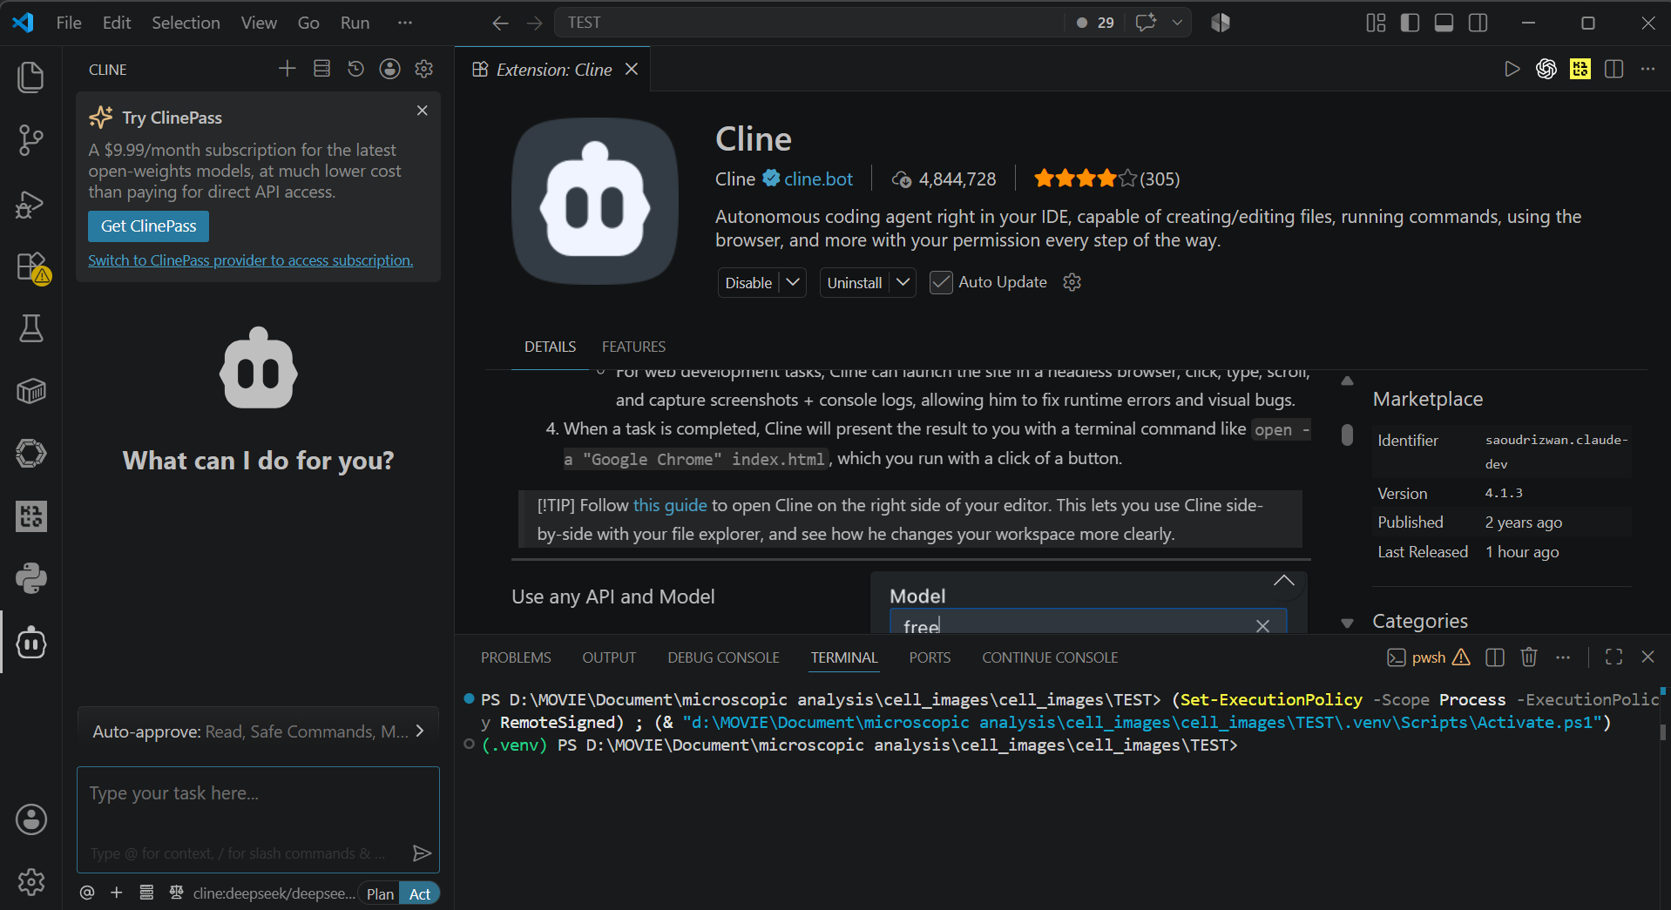Kill the terminal with trash icon
Image resolution: width=1671 pixels, height=910 pixels.
click(1529, 657)
